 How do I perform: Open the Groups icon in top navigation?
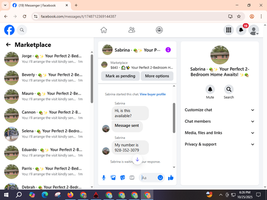click(159, 30)
